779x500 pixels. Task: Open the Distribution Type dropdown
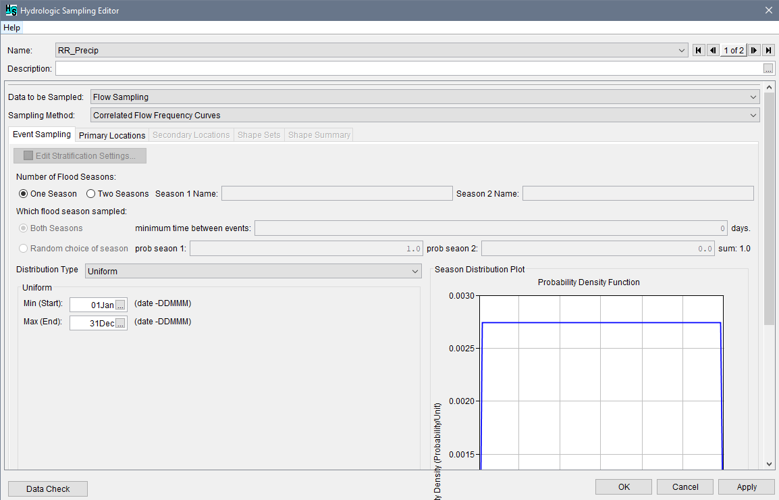pos(416,270)
